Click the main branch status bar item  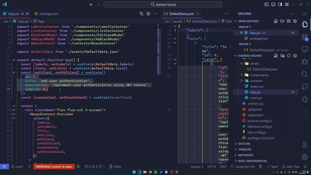(17, 167)
